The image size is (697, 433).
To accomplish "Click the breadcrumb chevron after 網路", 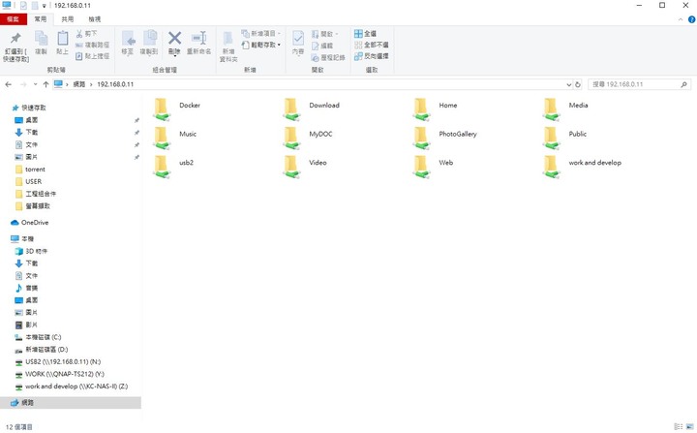I will click(91, 84).
